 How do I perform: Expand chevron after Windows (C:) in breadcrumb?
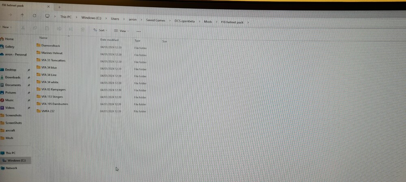pos(106,18)
